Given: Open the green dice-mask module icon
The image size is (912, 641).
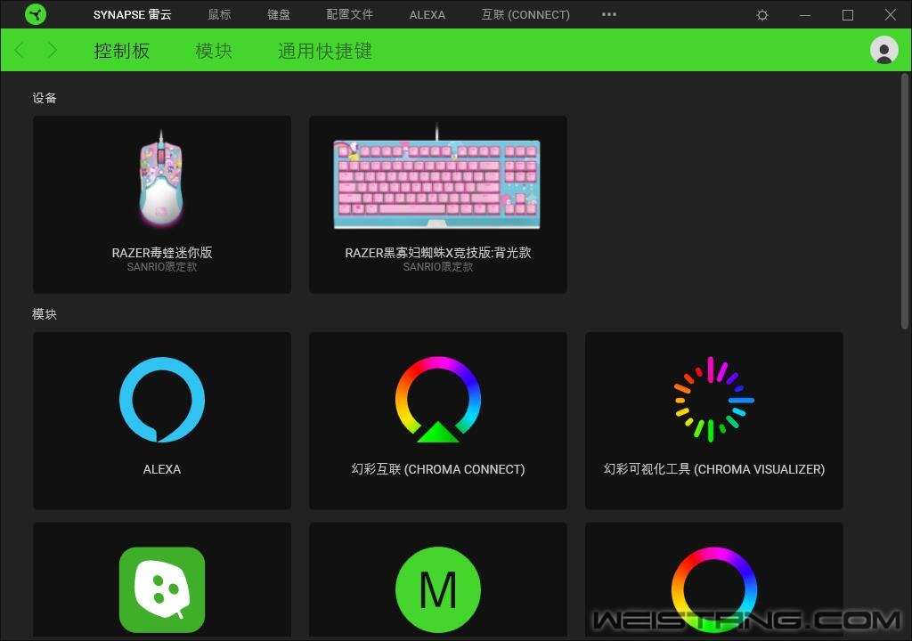Looking at the screenshot, I should tap(162, 590).
